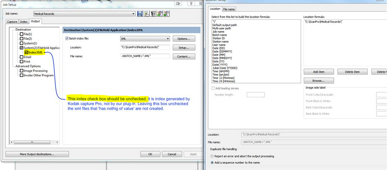
Task: Click the last tools icon in job toolbar
Action: tap(166, 14)
